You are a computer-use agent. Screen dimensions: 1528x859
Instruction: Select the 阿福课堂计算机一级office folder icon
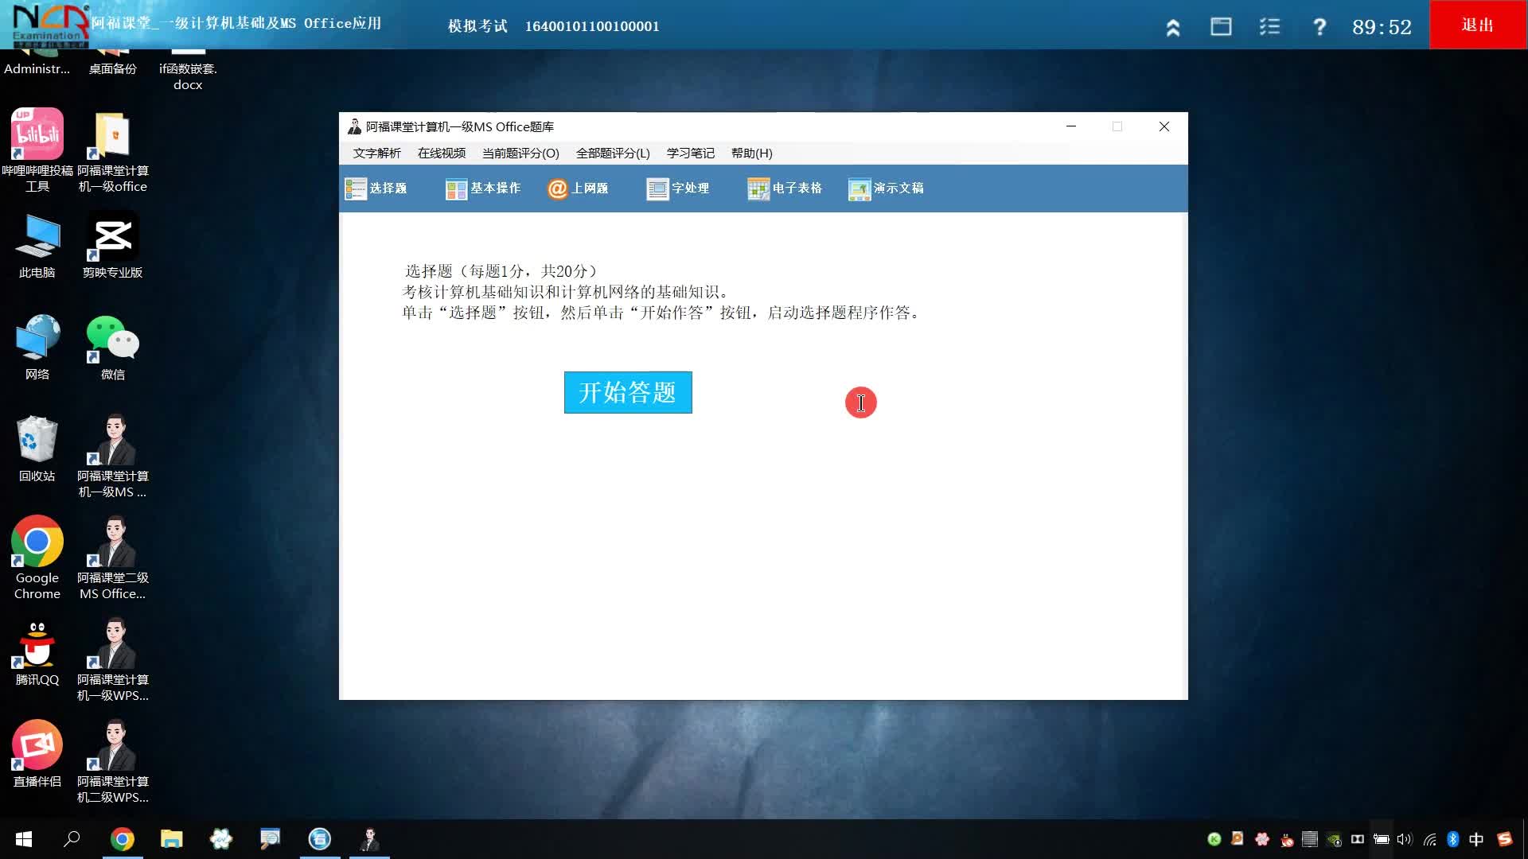[113, 150]
